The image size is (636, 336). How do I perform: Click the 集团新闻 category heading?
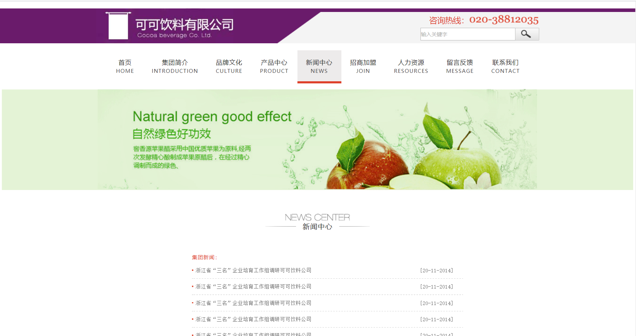tap(204, 258)
